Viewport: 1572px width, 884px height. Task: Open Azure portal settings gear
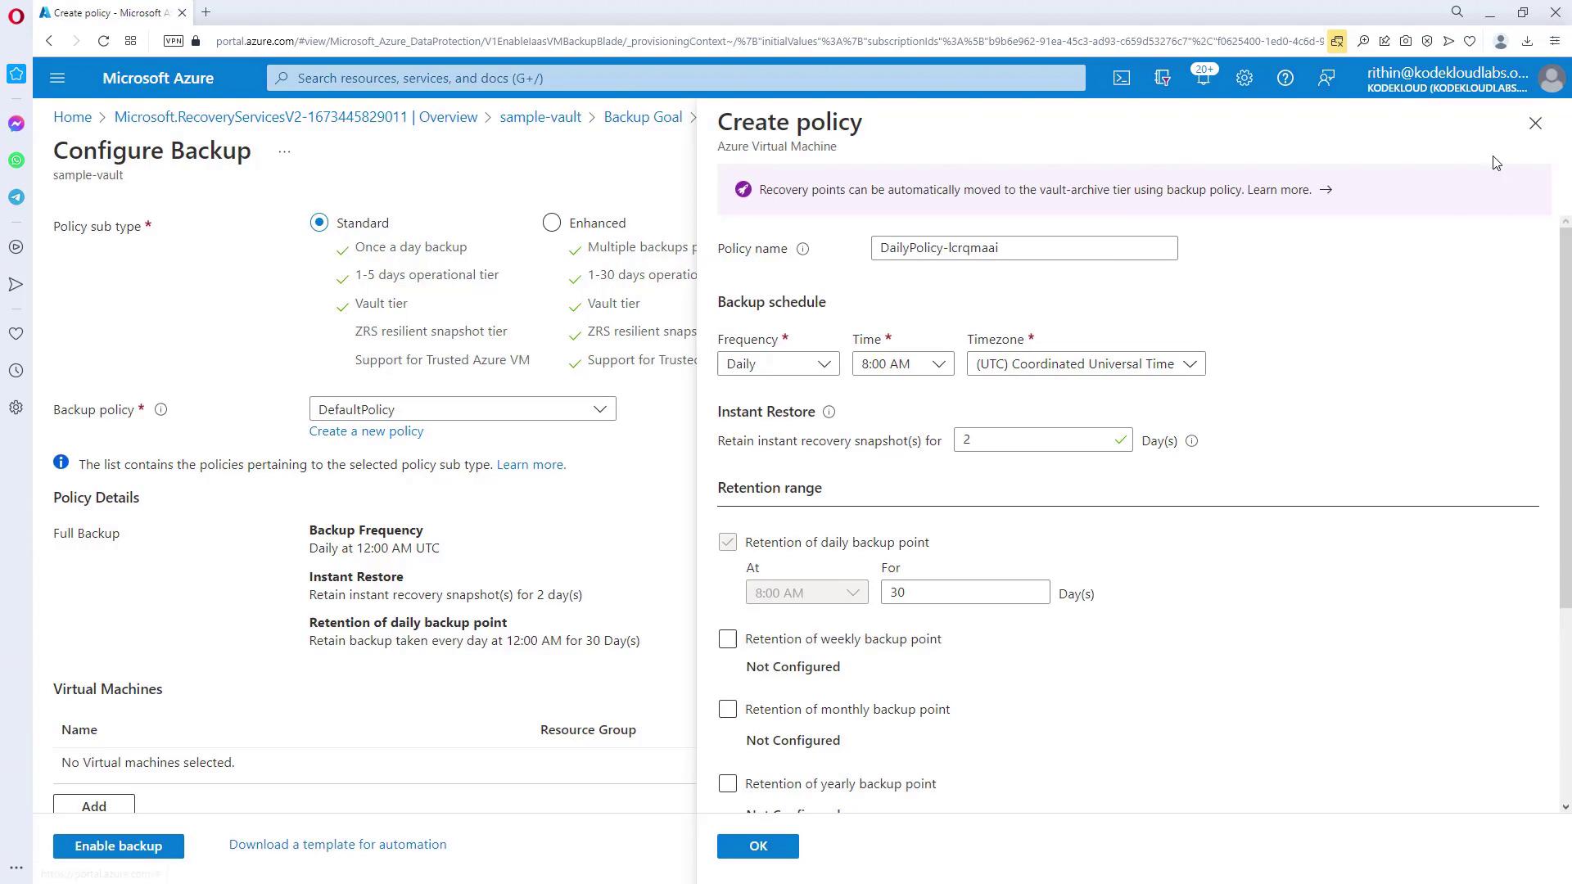(1244, 78)
